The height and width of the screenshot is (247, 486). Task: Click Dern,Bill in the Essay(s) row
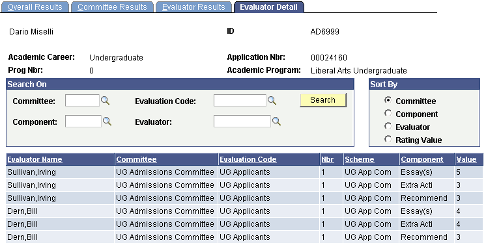[23, 211]
